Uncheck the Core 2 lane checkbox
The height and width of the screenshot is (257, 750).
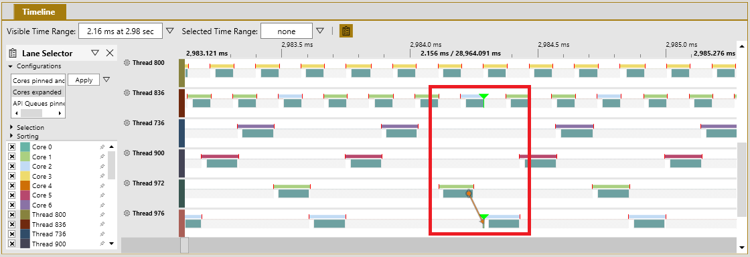[x=13, y=166]
